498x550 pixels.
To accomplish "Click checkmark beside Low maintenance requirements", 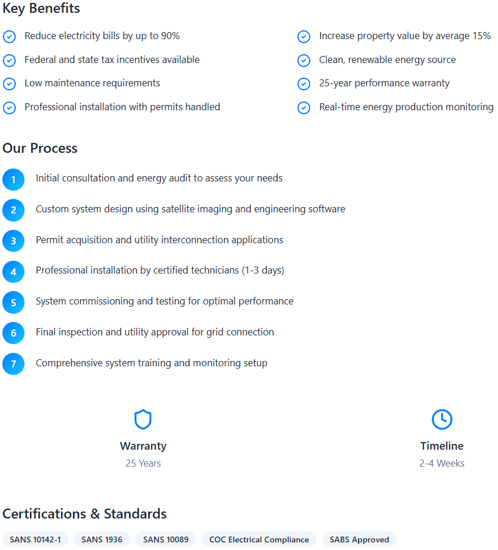I will coord(9,84).
